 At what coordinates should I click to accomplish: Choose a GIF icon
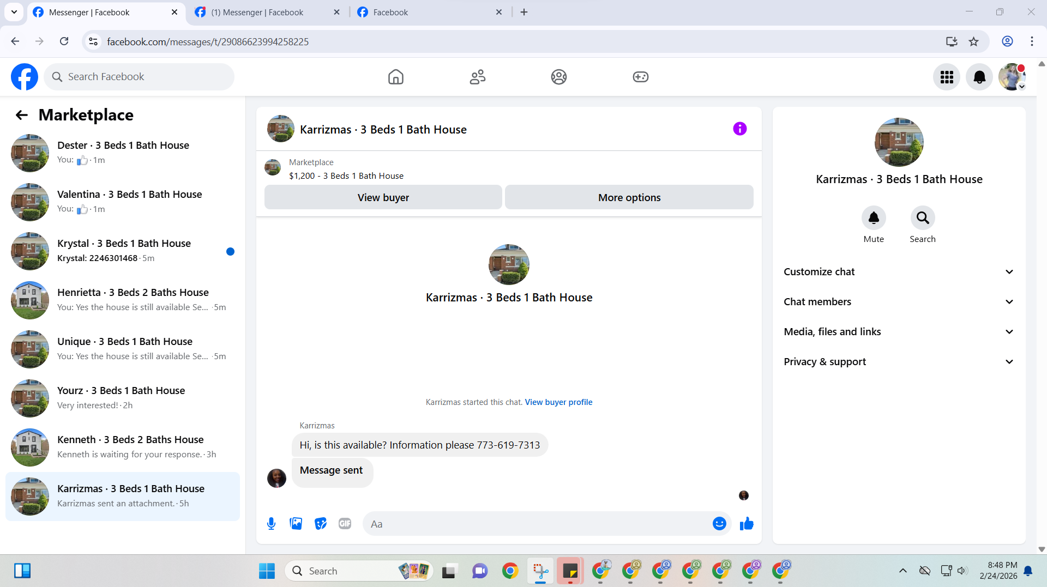(345, 524)
